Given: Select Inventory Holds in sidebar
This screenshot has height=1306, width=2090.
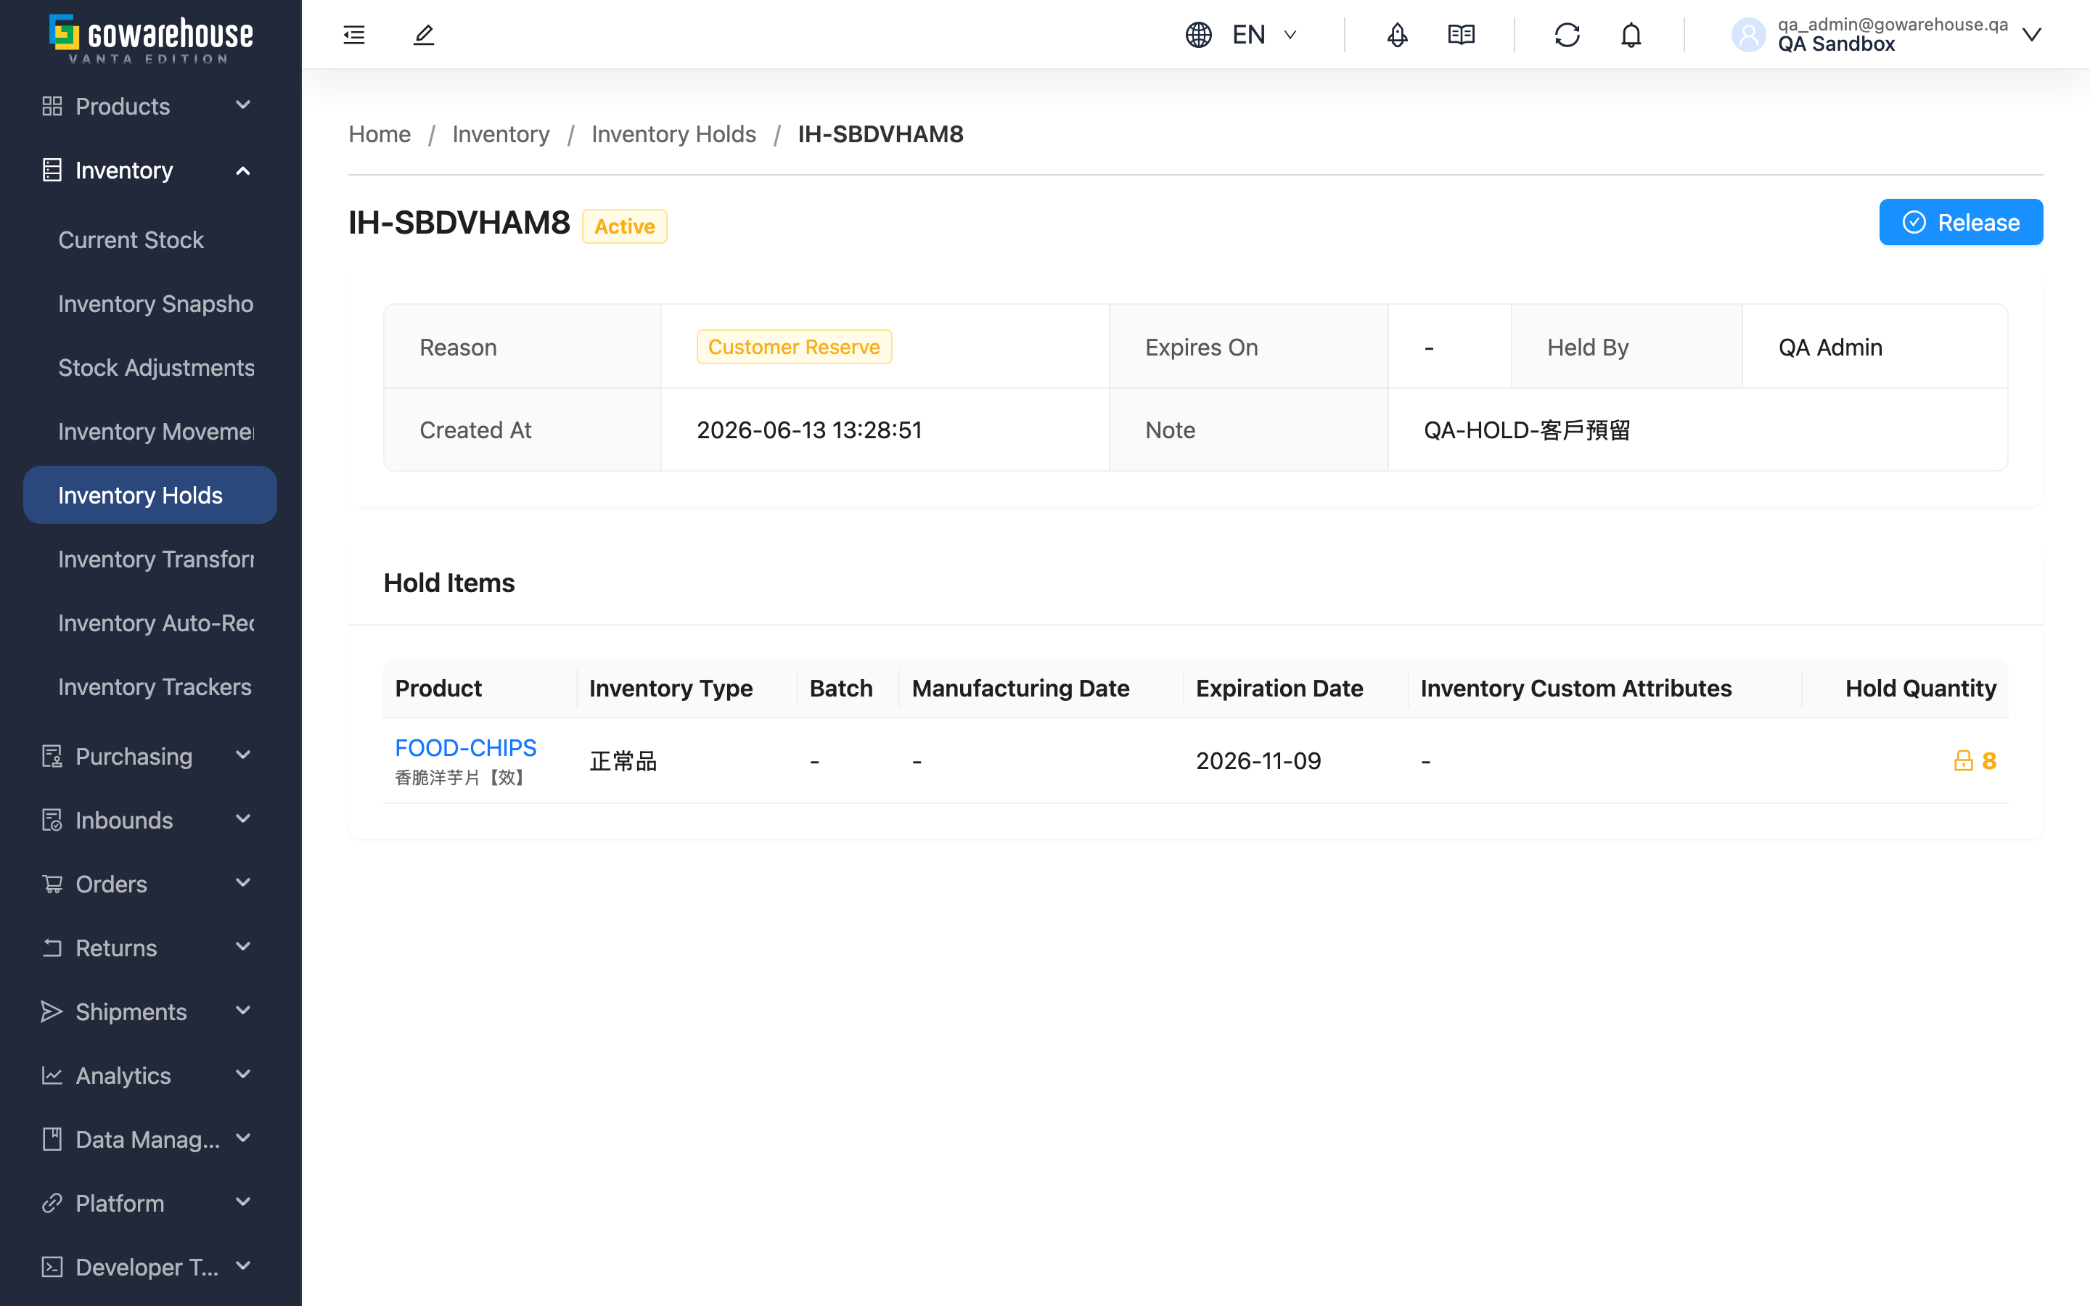Looking at the screenshot, I should (150, 495).
